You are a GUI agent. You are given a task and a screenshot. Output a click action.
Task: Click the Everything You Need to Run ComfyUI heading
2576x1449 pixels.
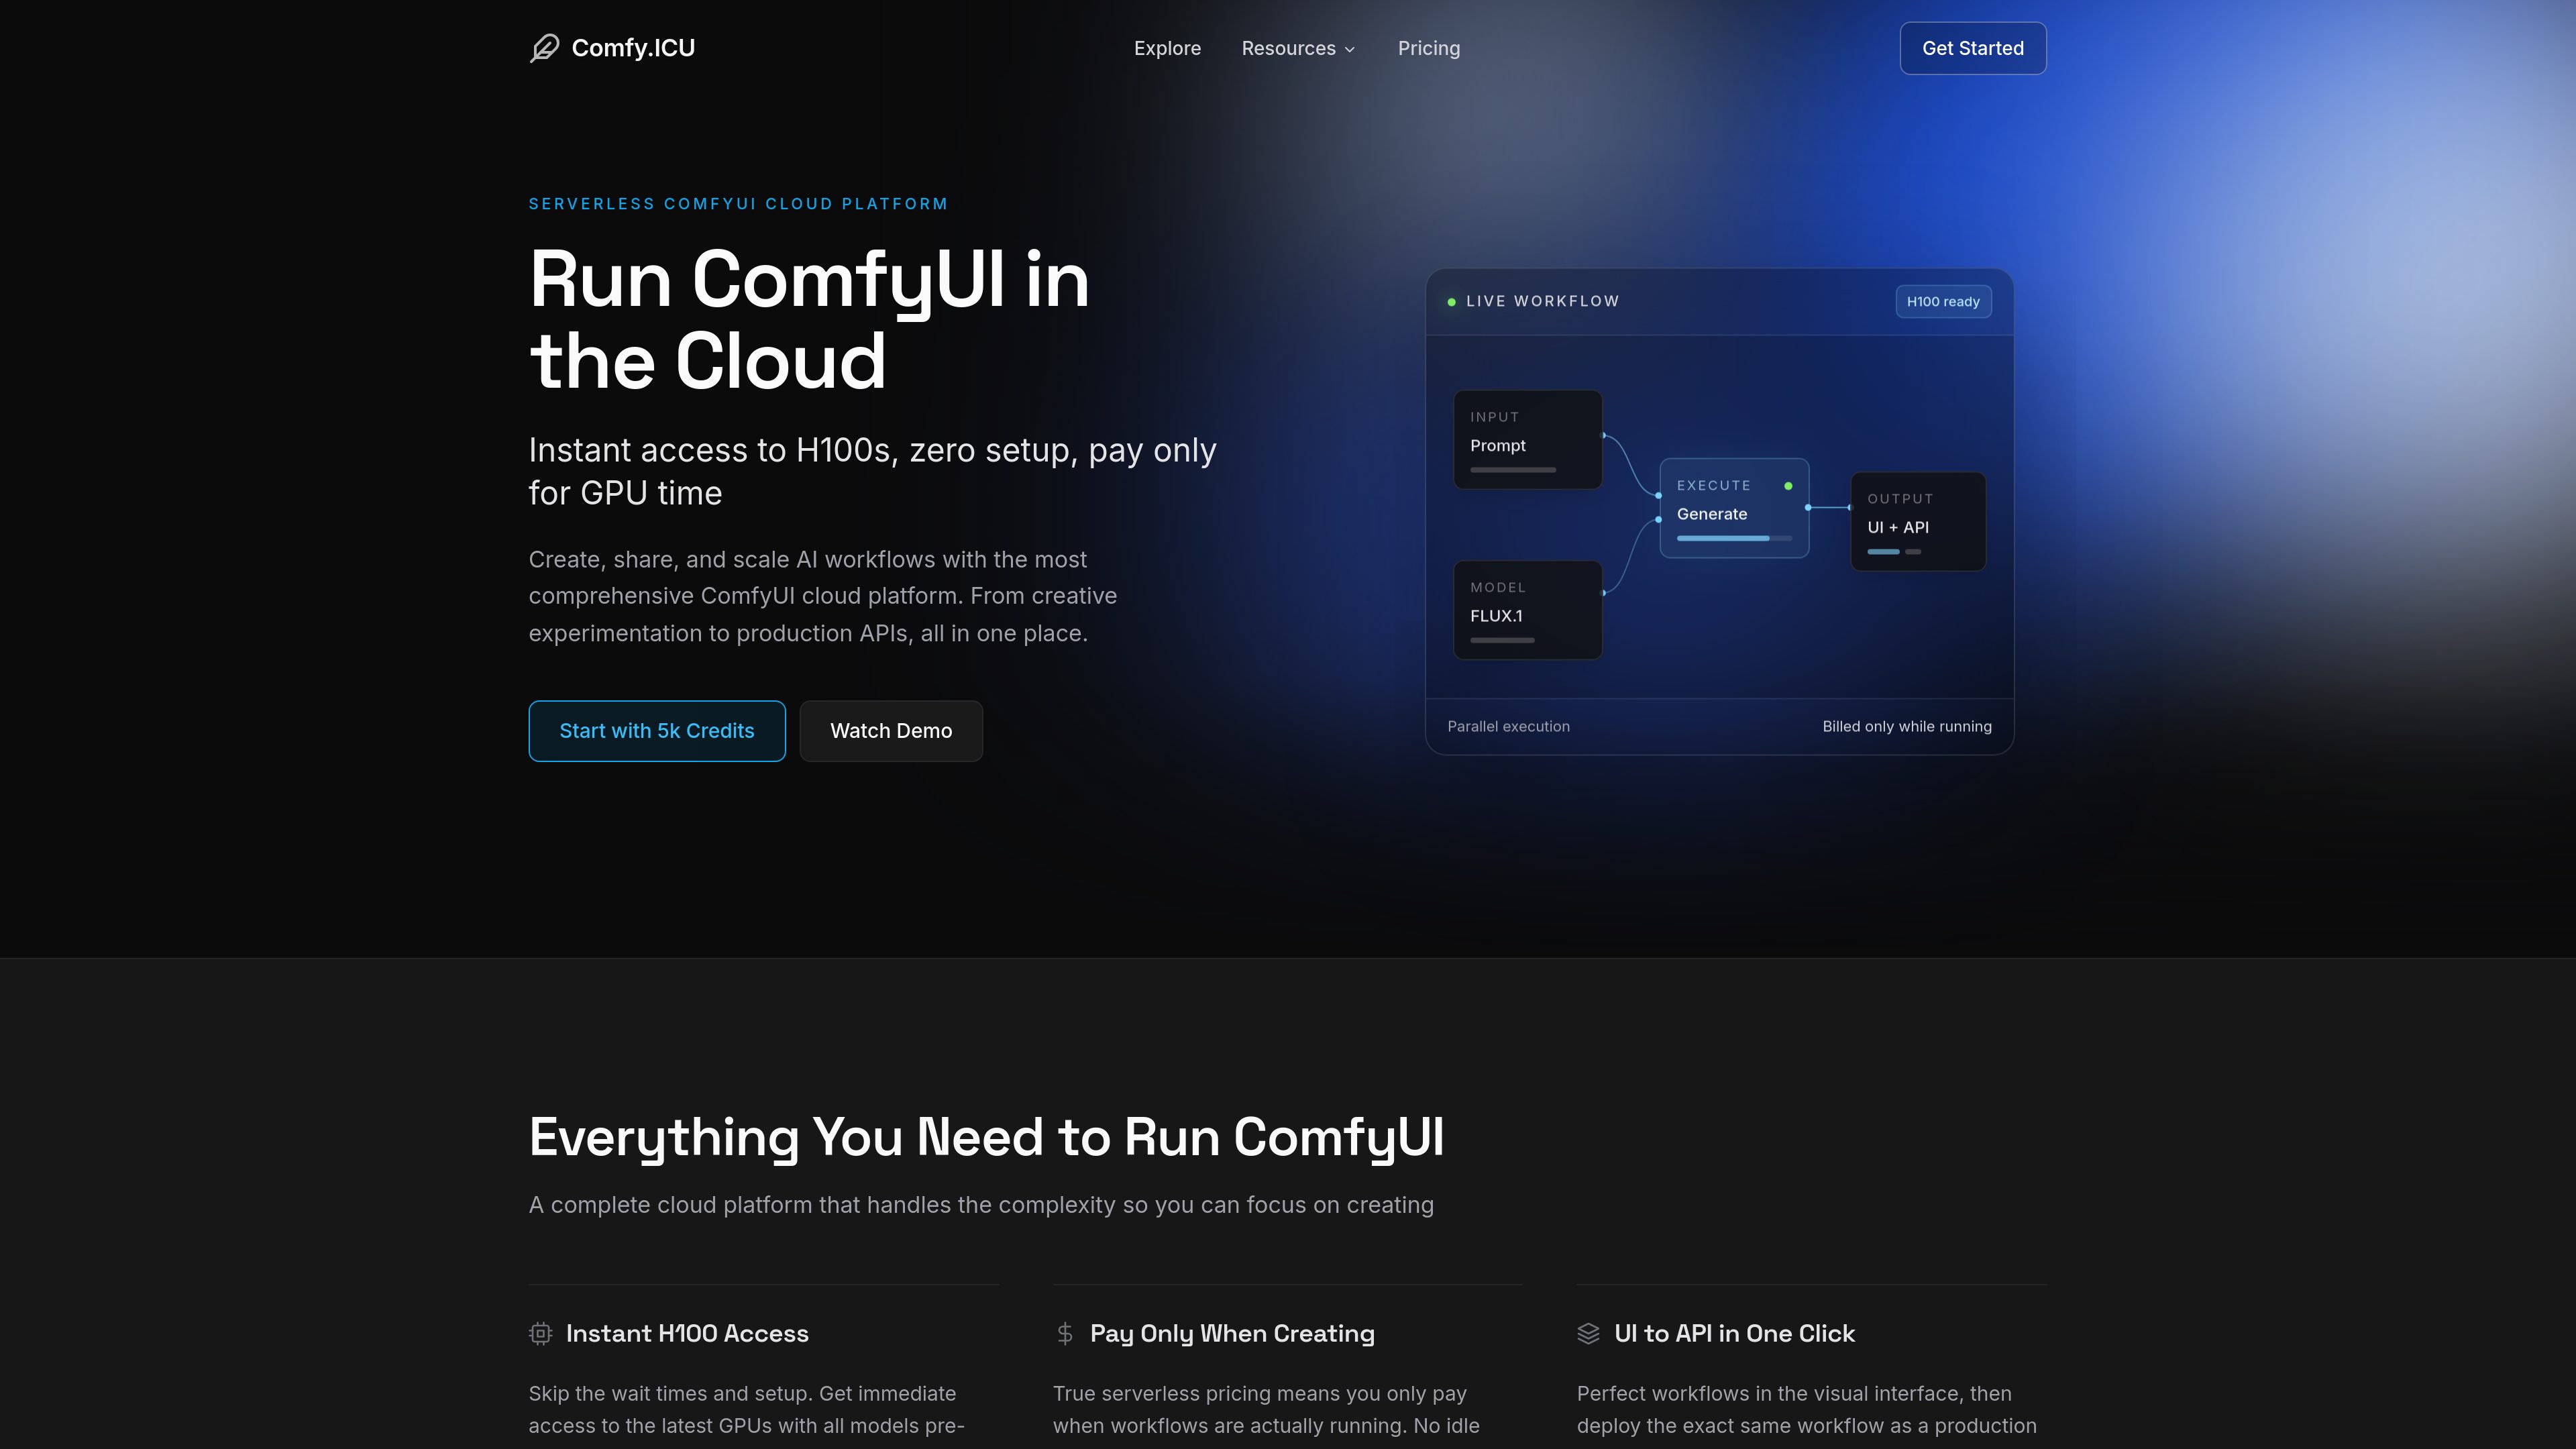tap(986, 1138)
